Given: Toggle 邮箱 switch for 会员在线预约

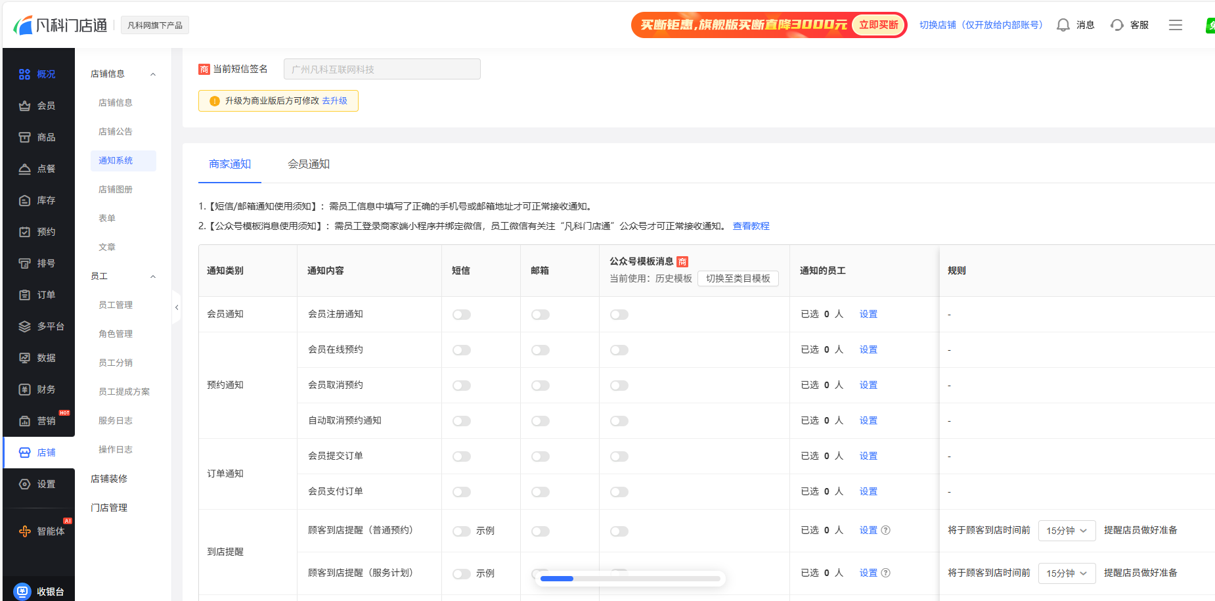Looking at the screenshot, I should point(541,350).
